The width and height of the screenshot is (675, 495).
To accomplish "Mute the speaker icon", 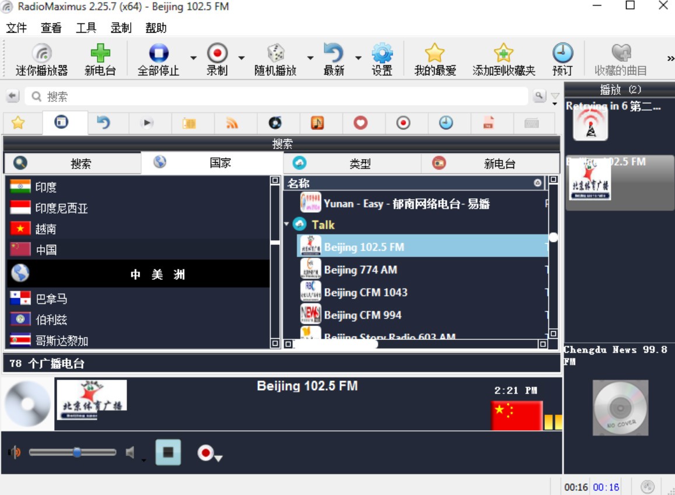I will point(130,452).
